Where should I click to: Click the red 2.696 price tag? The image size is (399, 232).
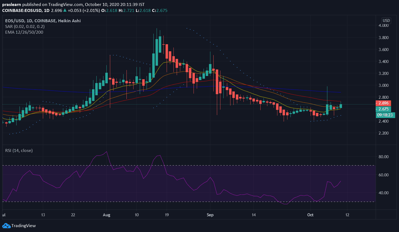383,103
